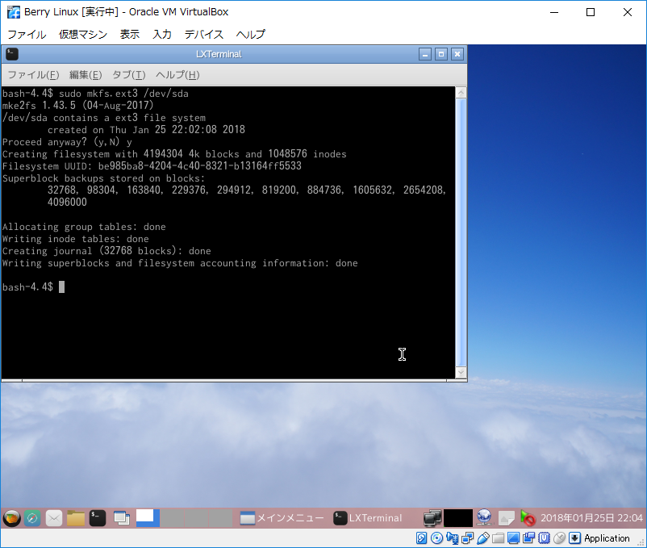Switch to the fourth workspace in pager
647x548 pixels.
(x=220, y=518)
